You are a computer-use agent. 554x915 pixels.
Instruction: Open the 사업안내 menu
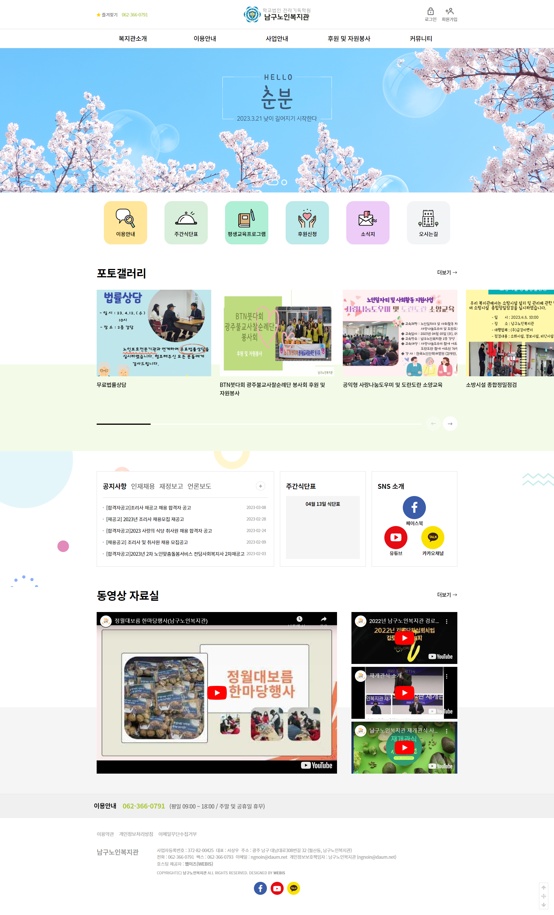click(x=277, y=39)
